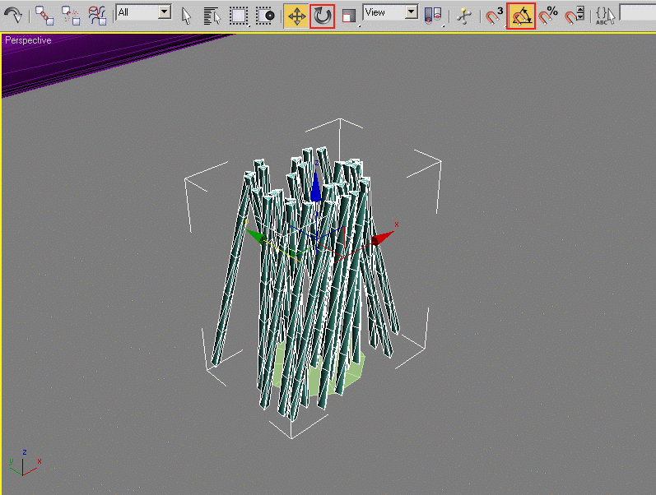Activate the Select and Move tool

296,16
